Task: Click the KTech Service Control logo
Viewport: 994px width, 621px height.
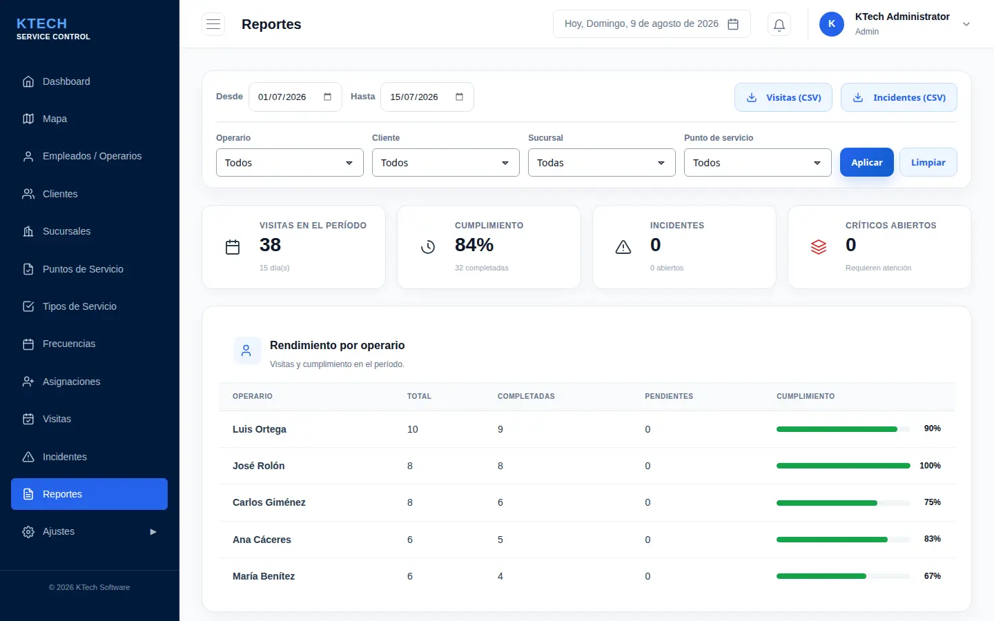Action: pyautogui.click(x=53, y=28)
